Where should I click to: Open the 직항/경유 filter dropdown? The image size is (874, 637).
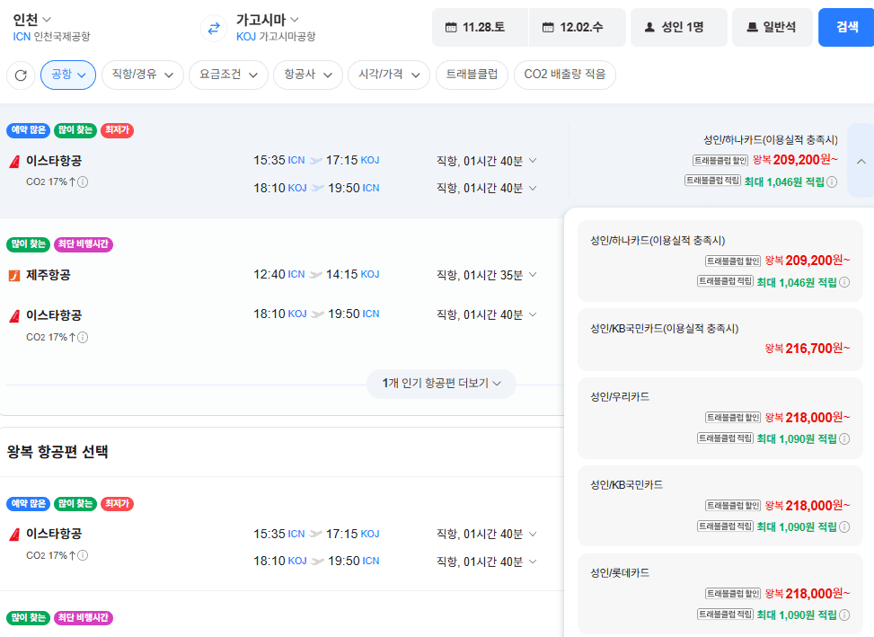pyautogui.click(x=143, y=75)
